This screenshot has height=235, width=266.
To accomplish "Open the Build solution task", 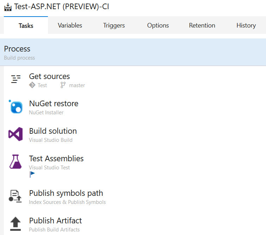I will (x=135, y=135).
